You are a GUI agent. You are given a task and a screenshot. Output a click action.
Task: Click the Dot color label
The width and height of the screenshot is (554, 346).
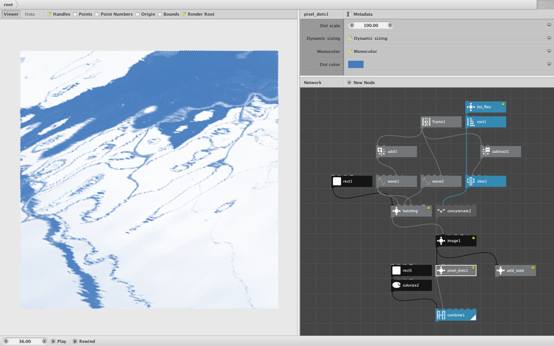pos(330,65)
